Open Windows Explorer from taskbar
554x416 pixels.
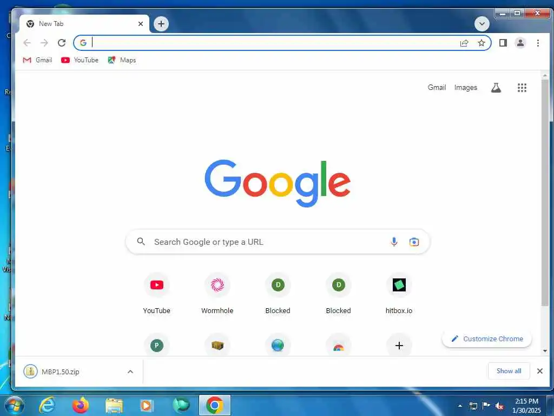pyautogui.click(x=114, y=405)
